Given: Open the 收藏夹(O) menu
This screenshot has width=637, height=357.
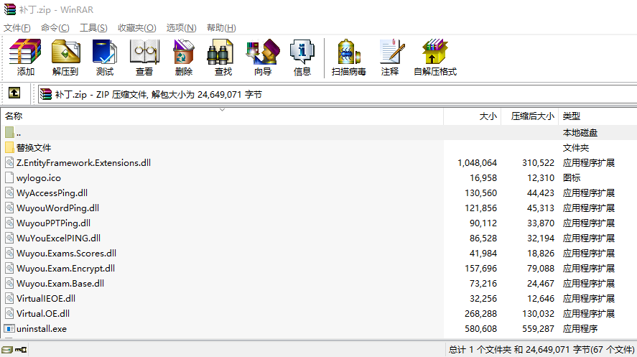Looking at the screenshot, I should pos(137,27).
